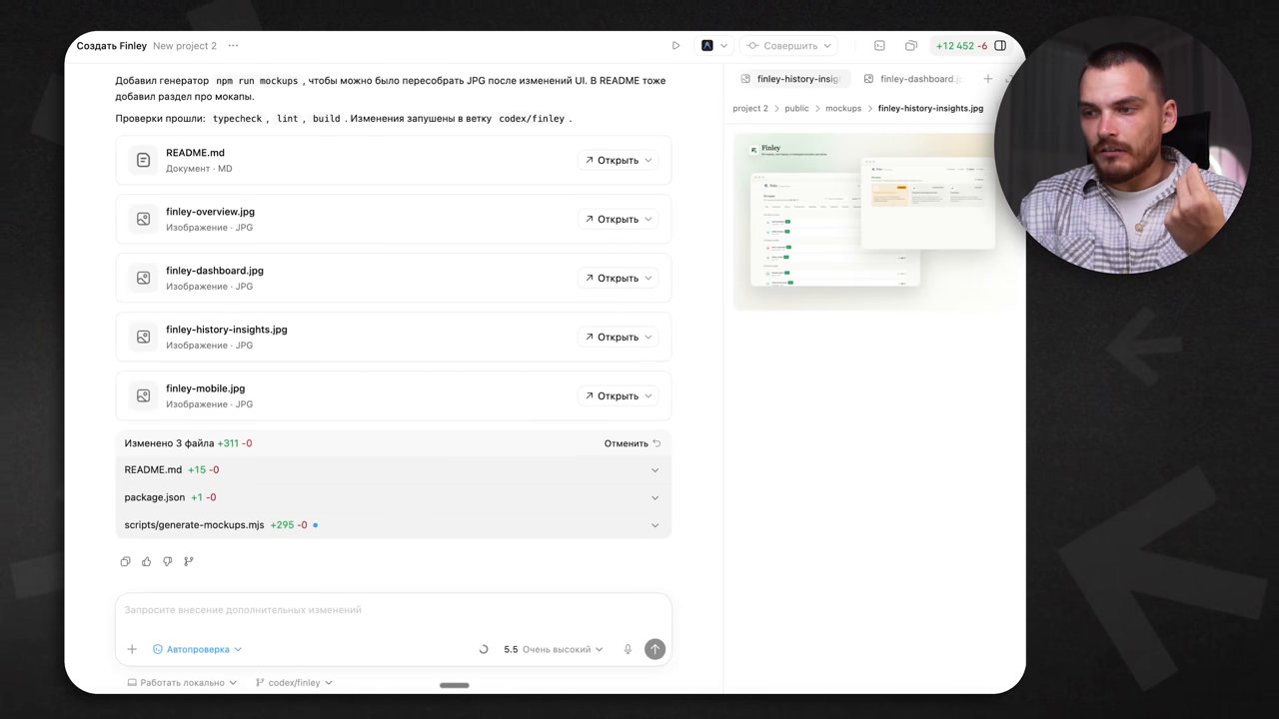
Task: Click the loading spinner icon in prompt box
Action: (x=484, y=649)
